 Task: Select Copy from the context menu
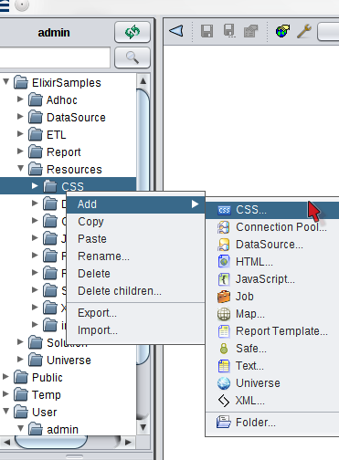click(135, 222)
